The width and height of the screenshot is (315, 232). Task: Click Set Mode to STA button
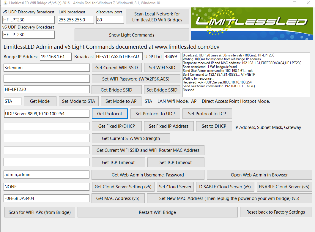pyautogui.click(x=78, y=101)
